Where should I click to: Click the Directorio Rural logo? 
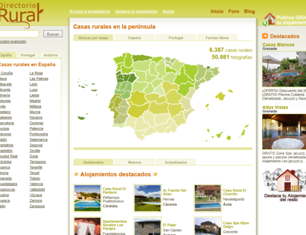coord(21,15)
